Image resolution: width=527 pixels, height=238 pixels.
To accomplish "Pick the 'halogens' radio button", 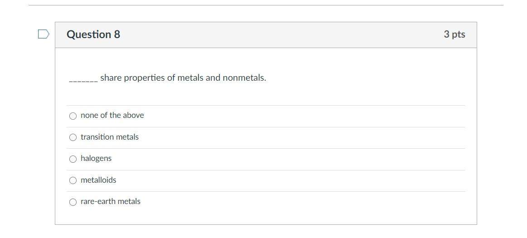I will point(73,159).
